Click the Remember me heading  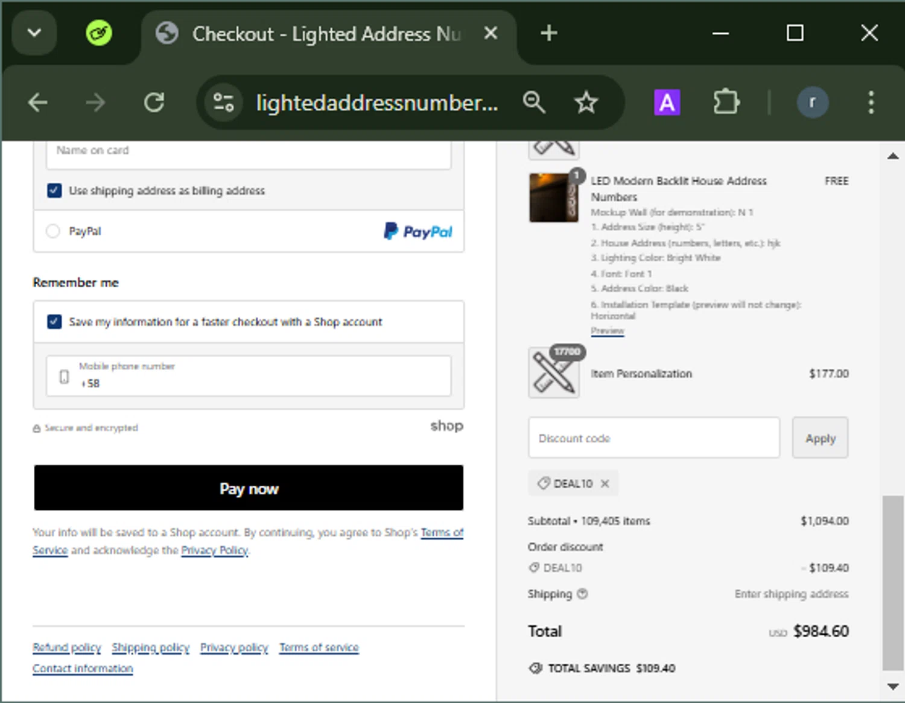(75, 282)
